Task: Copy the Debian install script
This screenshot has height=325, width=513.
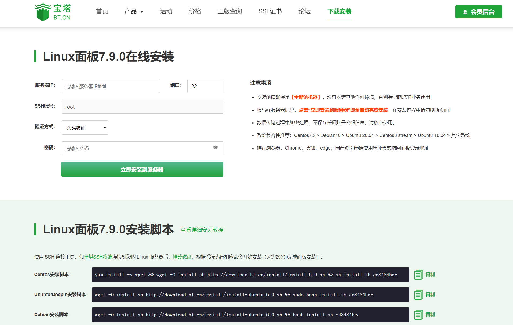Action: click(424, 315)
